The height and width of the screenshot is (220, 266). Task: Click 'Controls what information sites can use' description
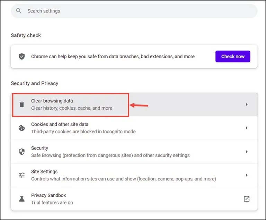click(x=124, y=179)
